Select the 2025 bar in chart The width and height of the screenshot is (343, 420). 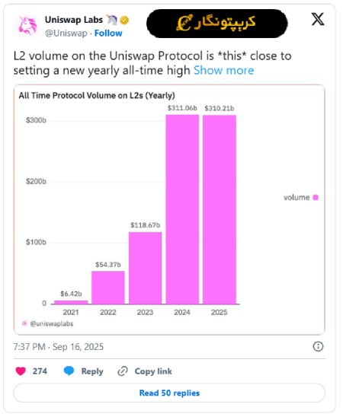220,209
